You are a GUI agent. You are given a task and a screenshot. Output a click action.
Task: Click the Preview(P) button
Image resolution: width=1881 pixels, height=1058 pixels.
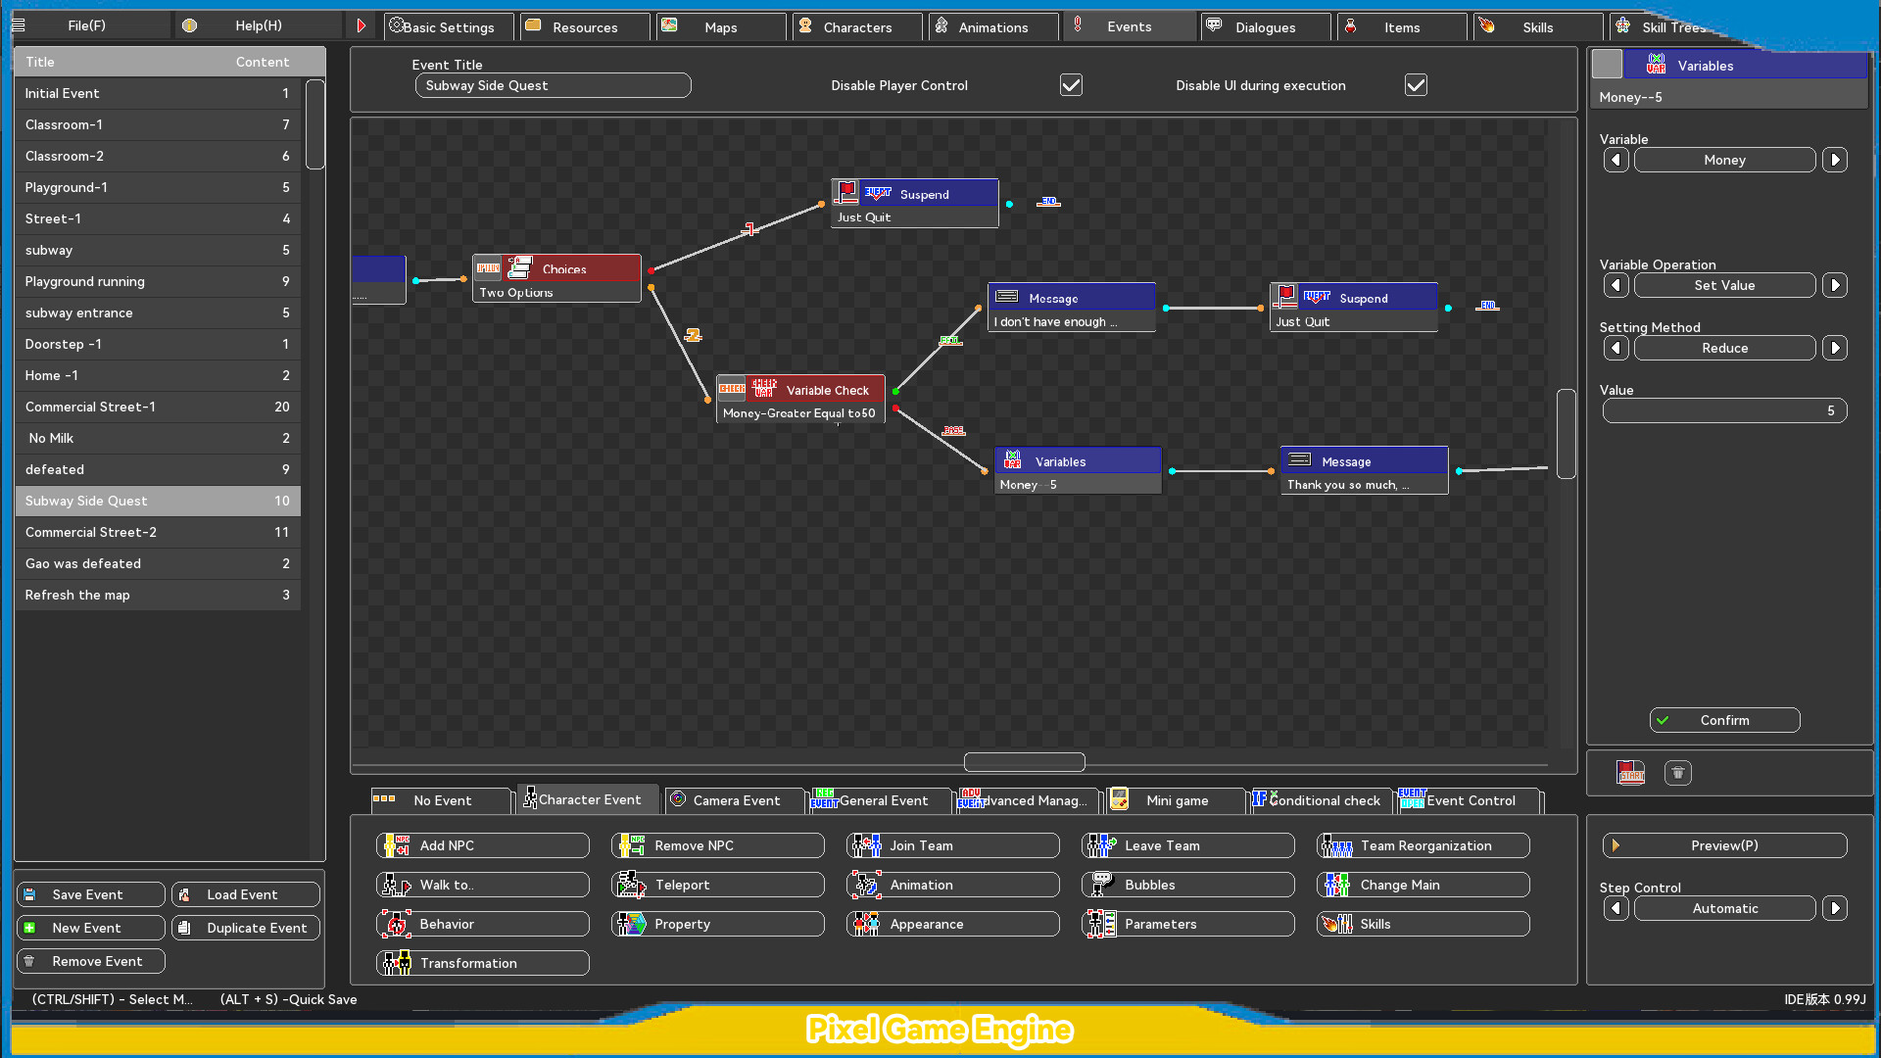pos(1724,844)
